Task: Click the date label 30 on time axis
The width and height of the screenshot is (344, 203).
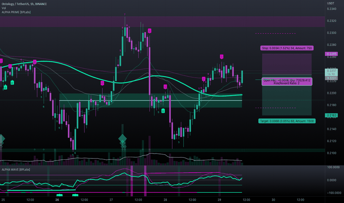Action: tap(274, 200)
